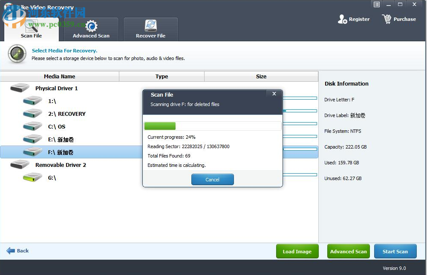Click the Estimated time is calculating text
The width and height of the screenshot is (427, 275).
click(176, 165)
